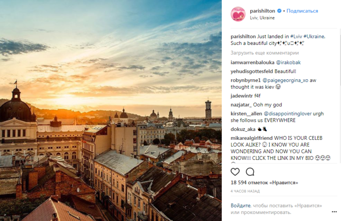Click the Lviv sunset photo
This screenshot has width=341, height=221.
pyautogui.click(x=110, y=111)
